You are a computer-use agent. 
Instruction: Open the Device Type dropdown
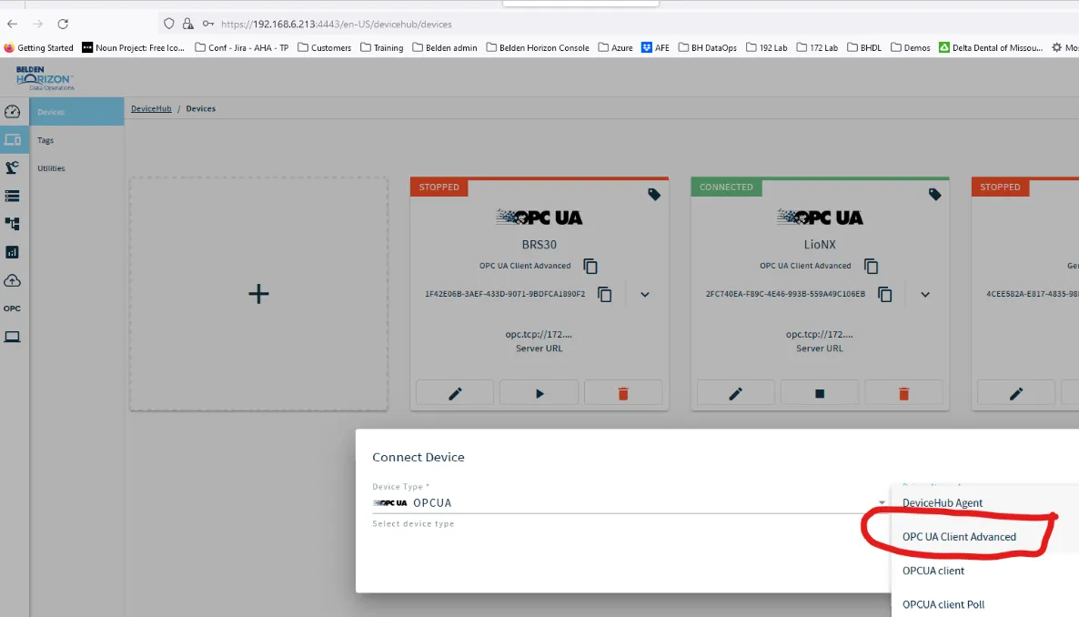point(630,502)
